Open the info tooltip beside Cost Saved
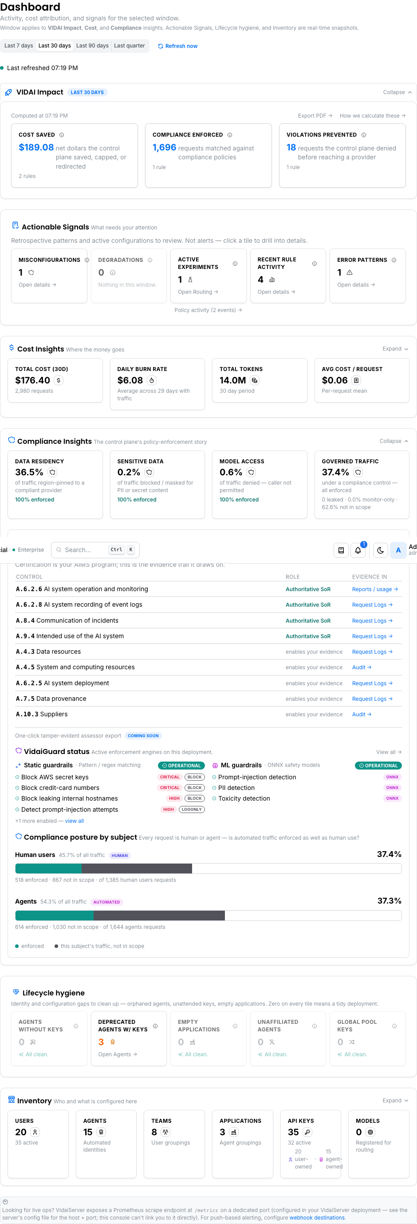This screenshot has height=1224, width=417. pyautogui.click(x=62, y=135)
